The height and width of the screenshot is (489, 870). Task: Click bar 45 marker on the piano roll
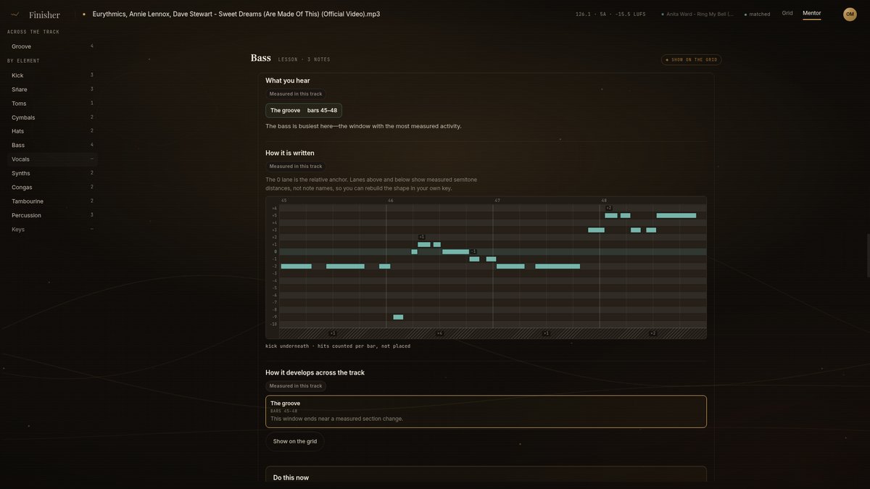[284, 200]
